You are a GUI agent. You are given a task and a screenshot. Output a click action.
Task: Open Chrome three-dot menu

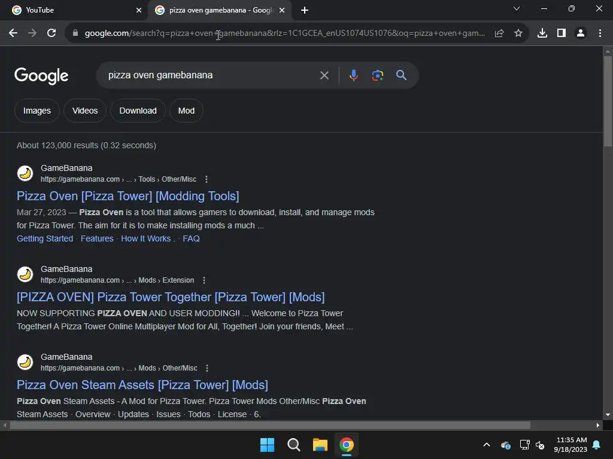(x=600, y=33)
